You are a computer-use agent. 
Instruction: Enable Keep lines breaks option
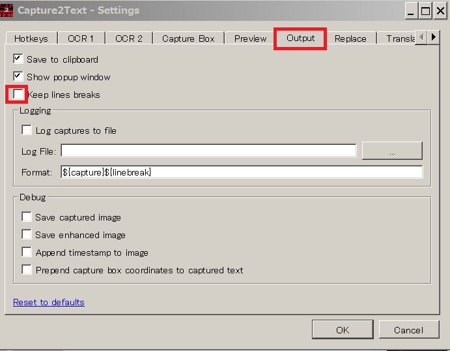(x=18, y=94)
